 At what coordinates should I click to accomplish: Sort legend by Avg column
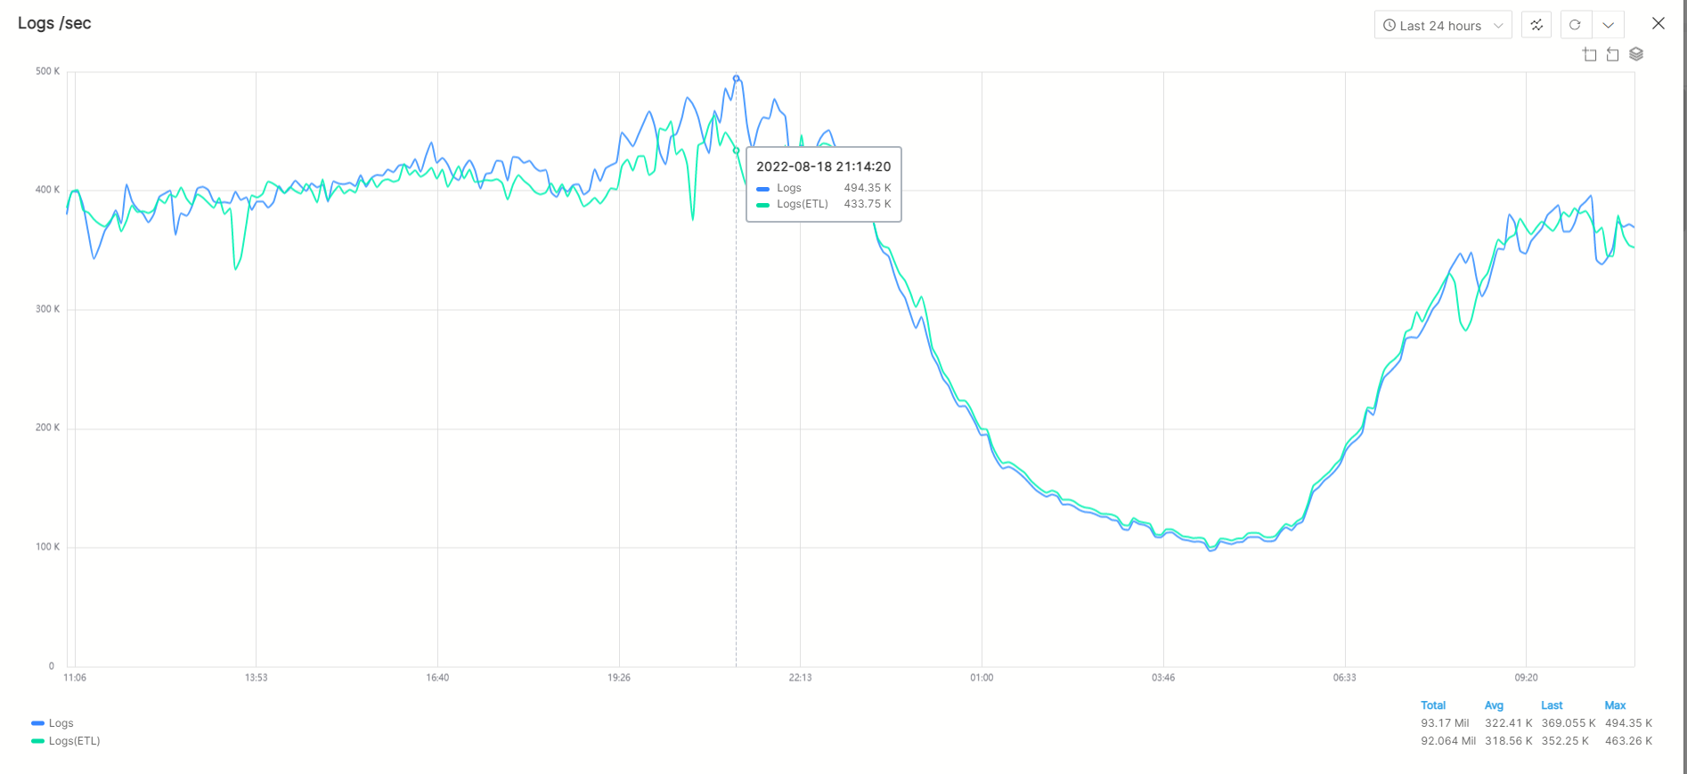pos(1494,705)
